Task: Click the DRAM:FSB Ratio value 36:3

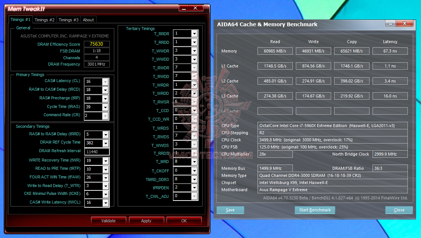Action: [x=390, y=168]
